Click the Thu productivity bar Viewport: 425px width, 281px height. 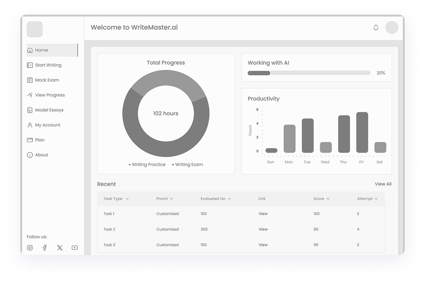click(x=344, y=134)
